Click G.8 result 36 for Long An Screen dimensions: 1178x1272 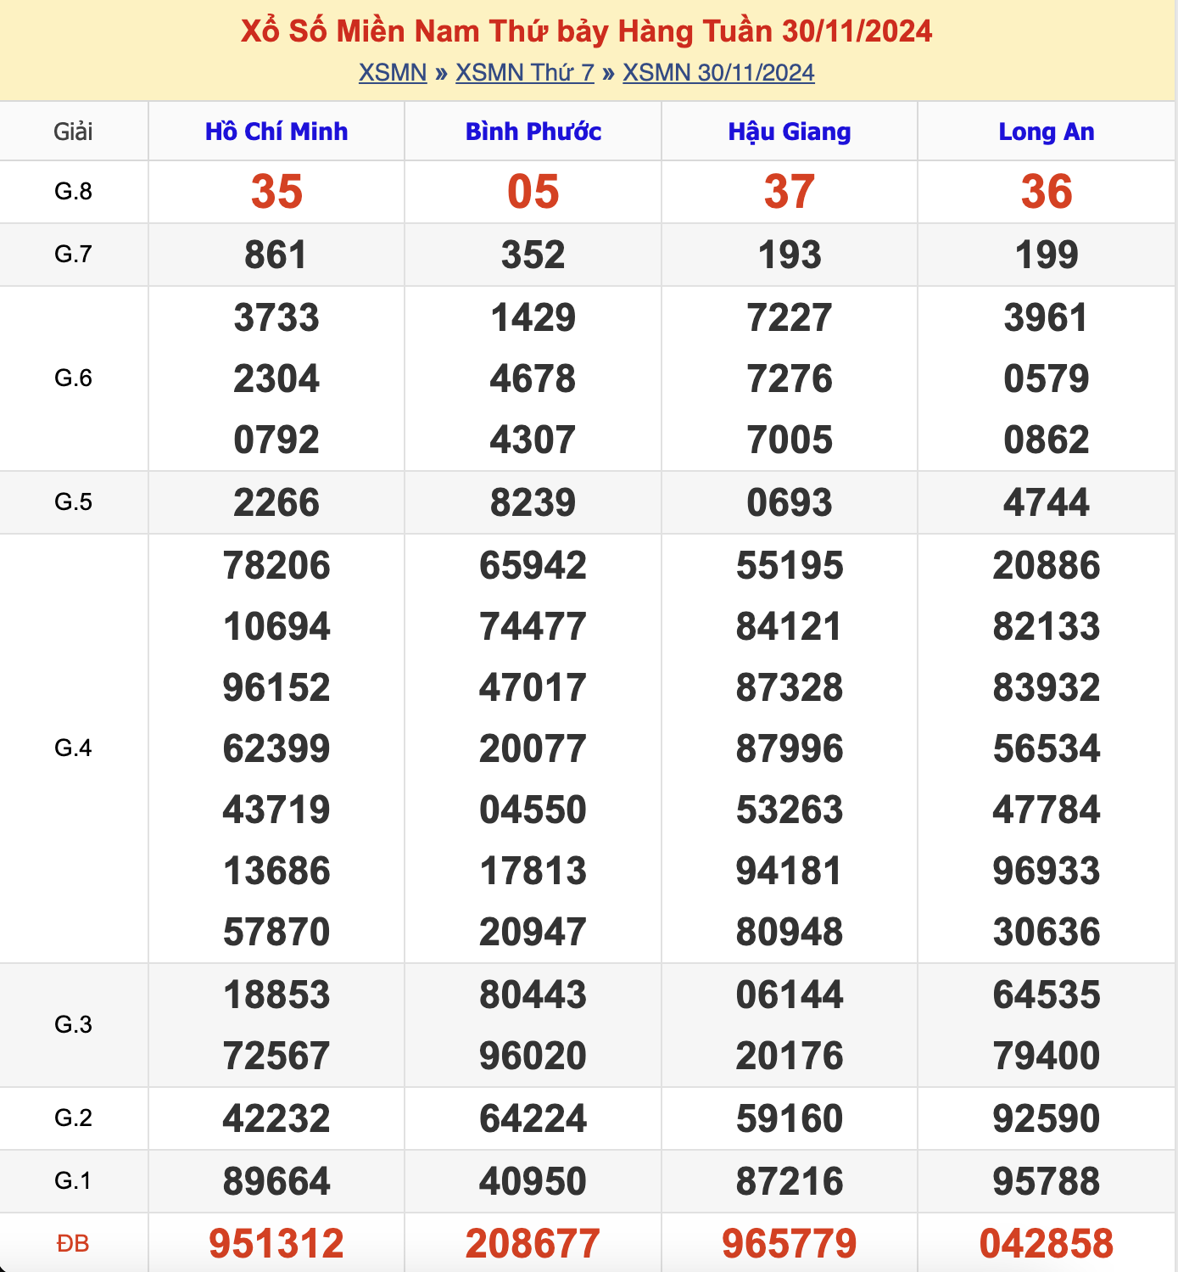coord(1047,192)
